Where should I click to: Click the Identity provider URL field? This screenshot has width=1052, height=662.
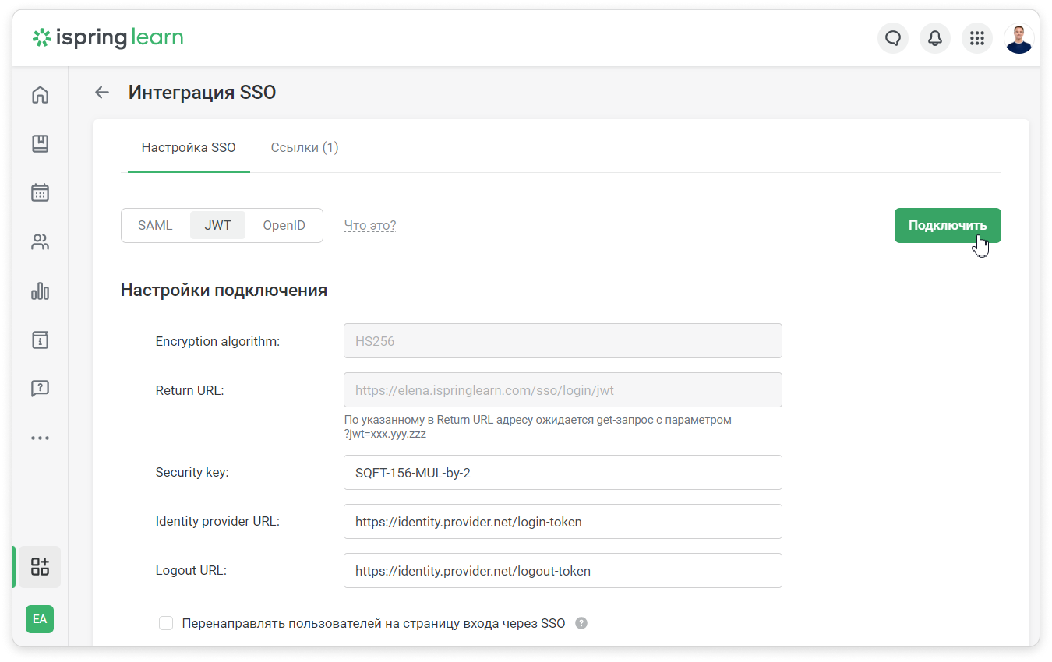563,522
